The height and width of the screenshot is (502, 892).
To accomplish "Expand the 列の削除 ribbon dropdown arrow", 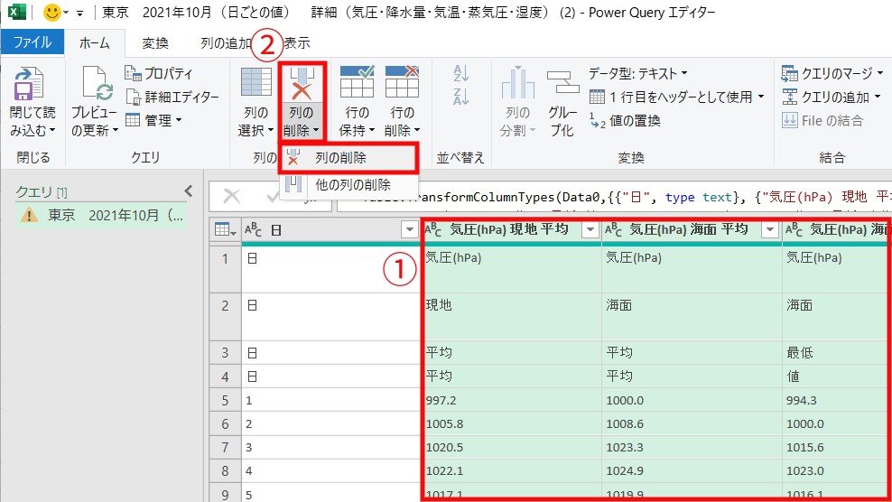I will pos(316,130).
